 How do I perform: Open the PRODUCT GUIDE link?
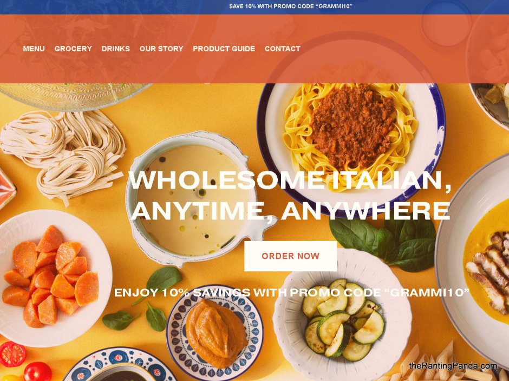pyautogui.click(x=224, y=49)
